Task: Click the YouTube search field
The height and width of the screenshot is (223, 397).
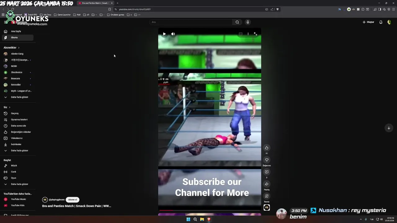Action: click(191, 22)
